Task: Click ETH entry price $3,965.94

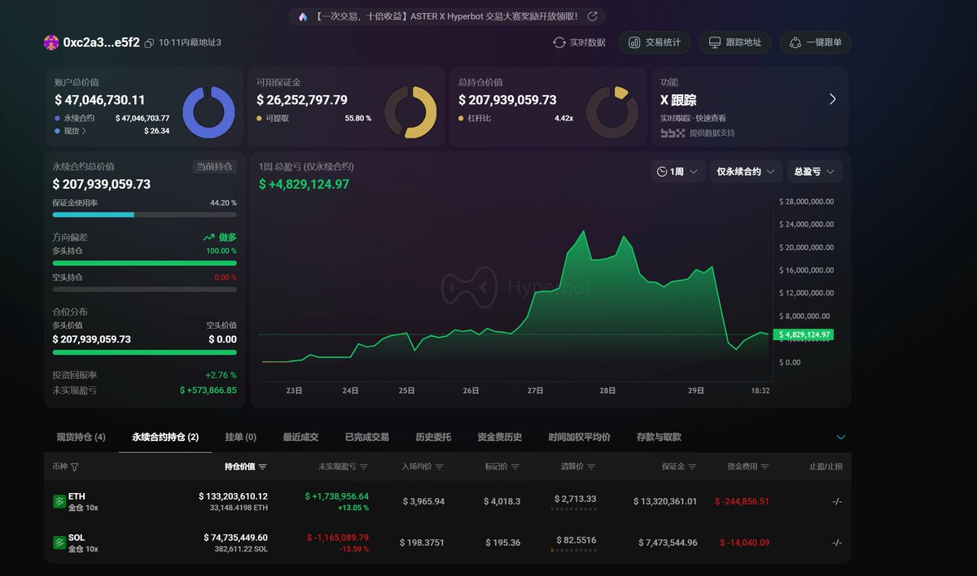Action: point(423,501)
